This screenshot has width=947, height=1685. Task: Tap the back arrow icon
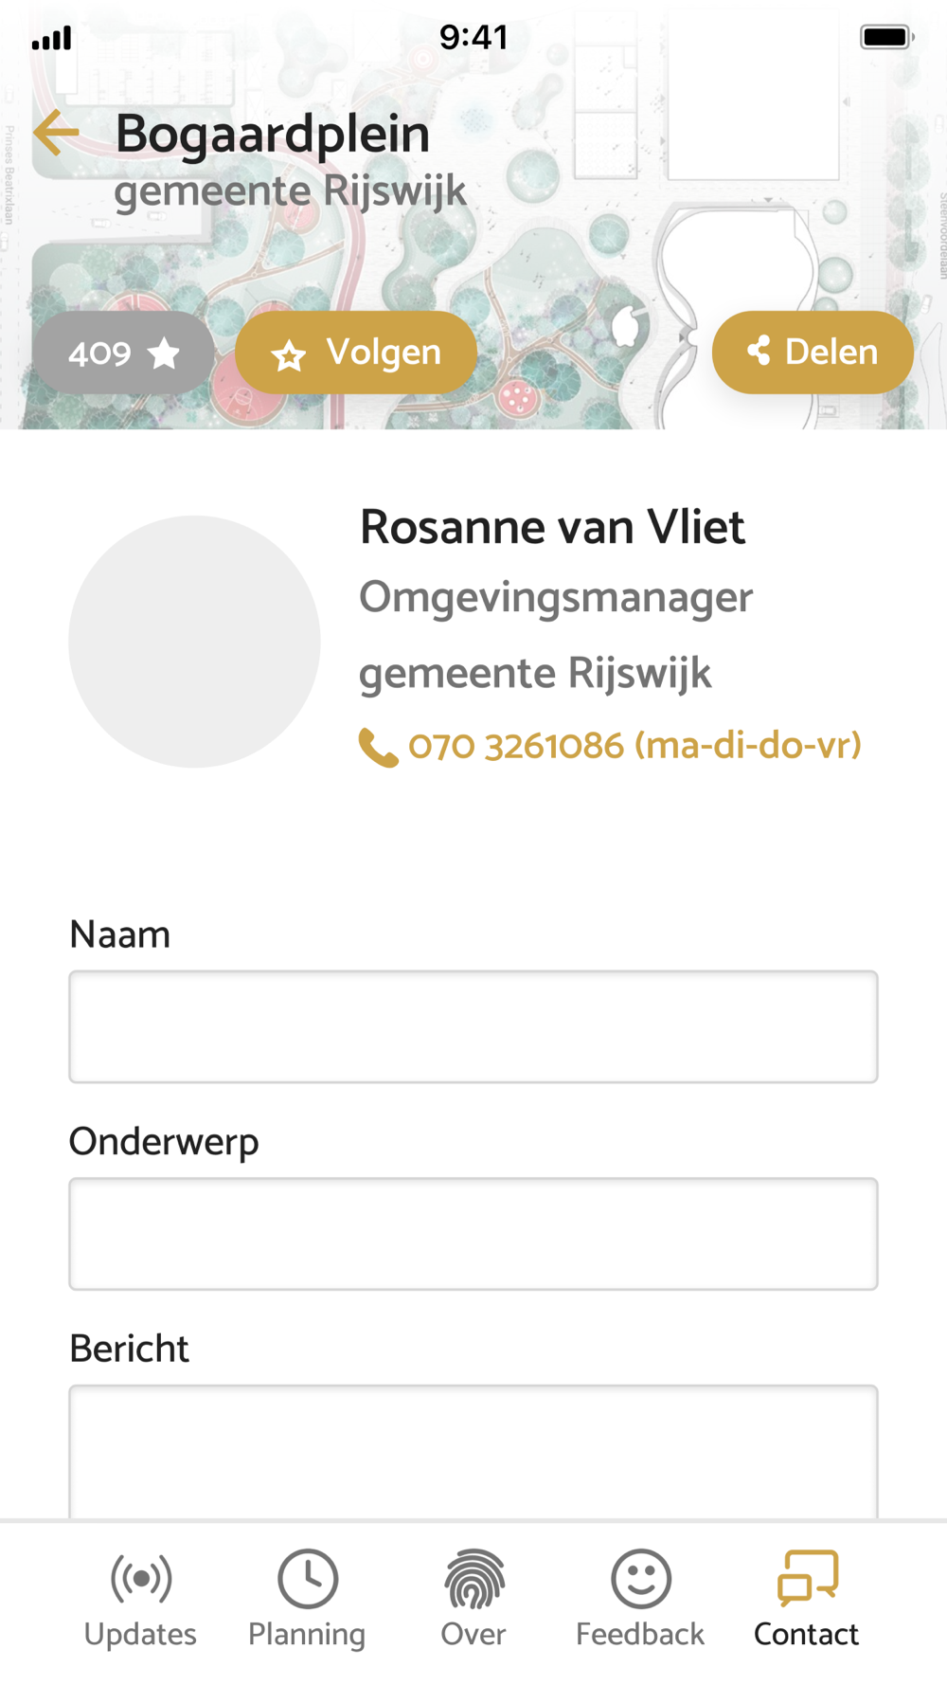pyautogui.click(x=57, y=133)
